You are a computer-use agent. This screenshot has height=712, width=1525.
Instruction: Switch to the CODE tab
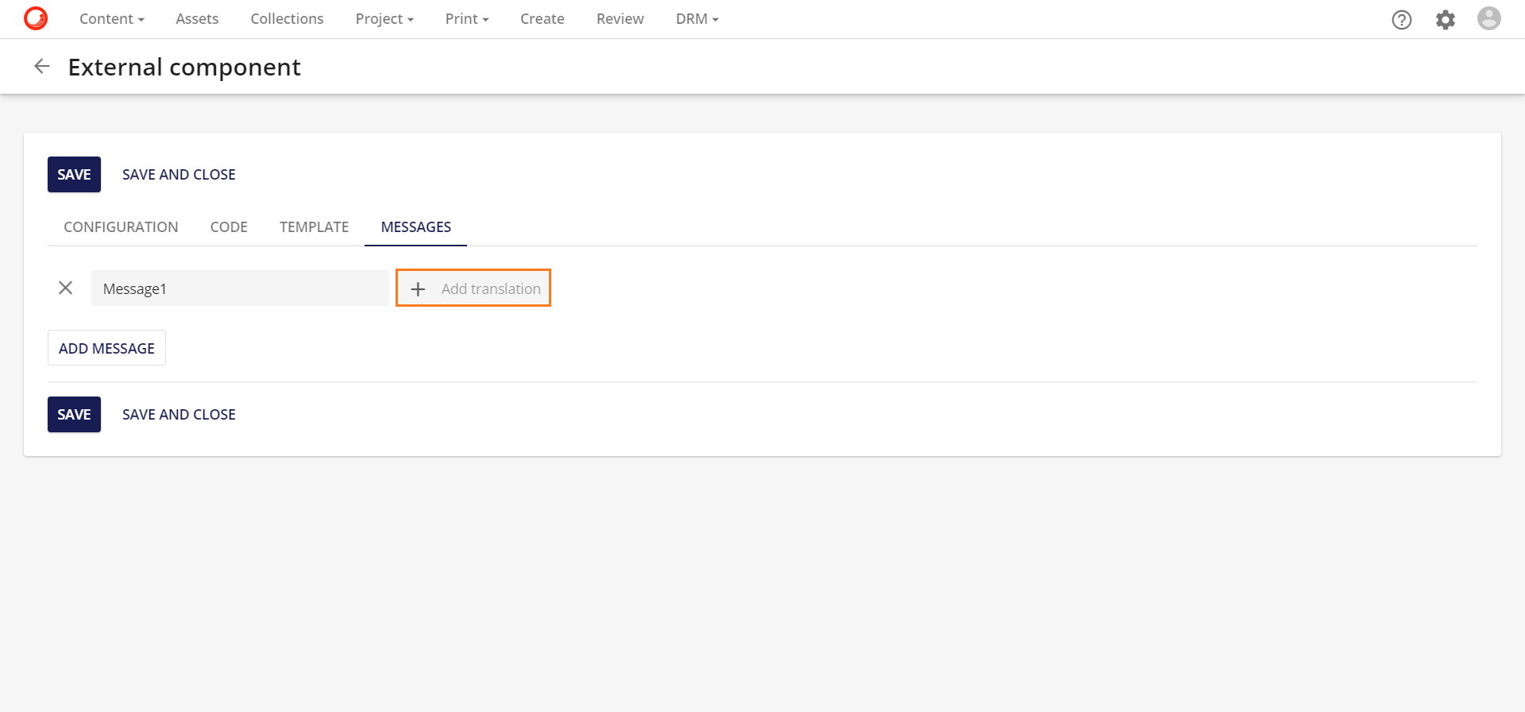click(x=229, y=227)
